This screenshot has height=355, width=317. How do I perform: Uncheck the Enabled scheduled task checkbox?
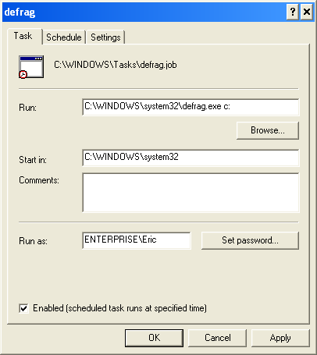(x=23, y=308)
